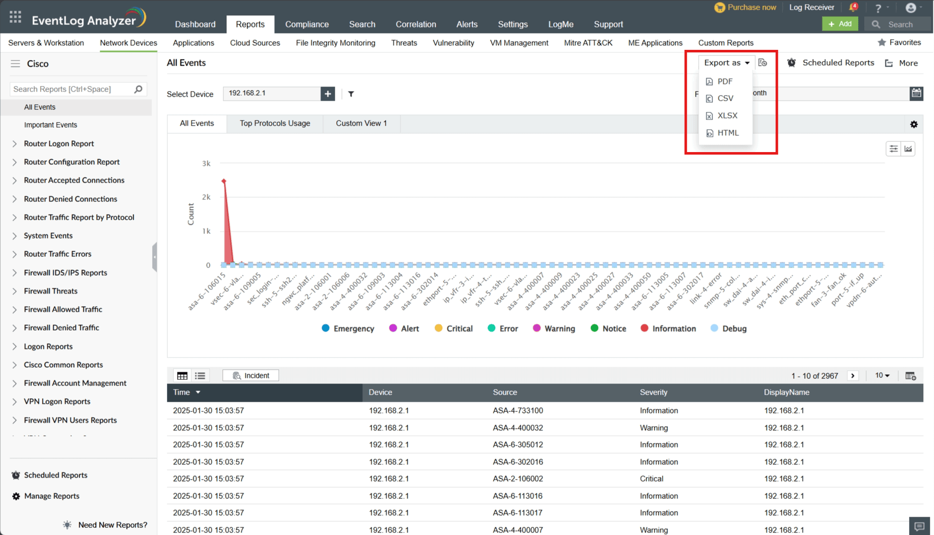The height and width of the screenshot is (535, 934).
Task: Click the Favorites star
Action: pyautogui.click(x=882, y=43)
